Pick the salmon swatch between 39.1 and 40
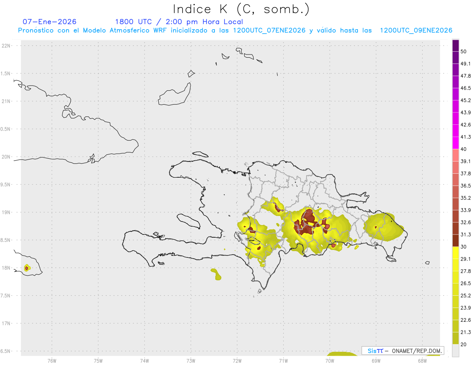This screenshot has width=474, height=366. tap(455, 155)
